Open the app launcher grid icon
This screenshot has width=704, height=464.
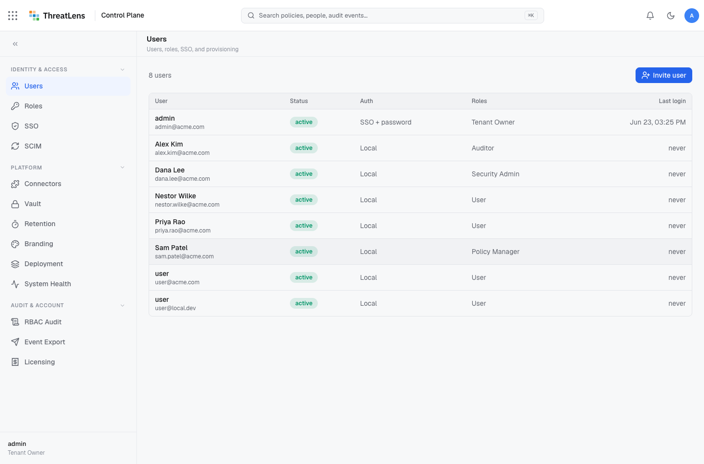click(13, 16)
